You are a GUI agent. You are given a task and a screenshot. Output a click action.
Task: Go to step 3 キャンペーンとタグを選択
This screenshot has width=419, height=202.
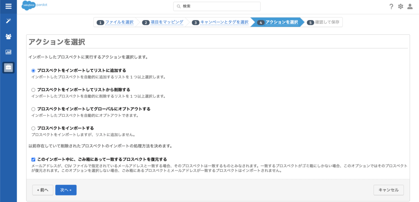click(221, 23)
